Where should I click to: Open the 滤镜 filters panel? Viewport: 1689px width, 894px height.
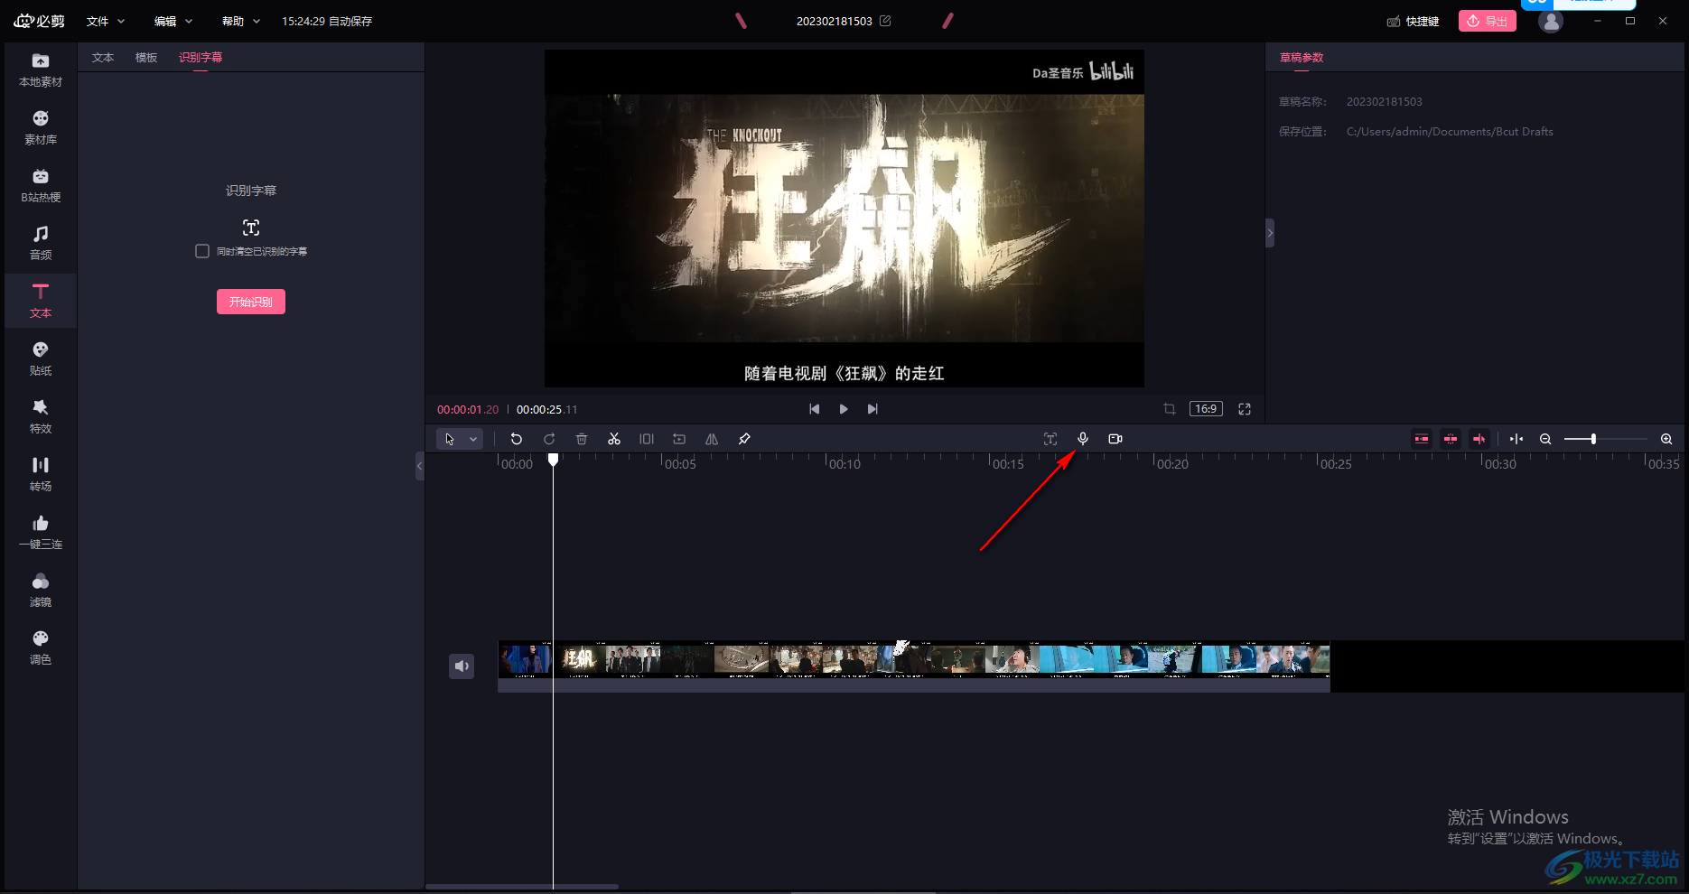point(41,591)
